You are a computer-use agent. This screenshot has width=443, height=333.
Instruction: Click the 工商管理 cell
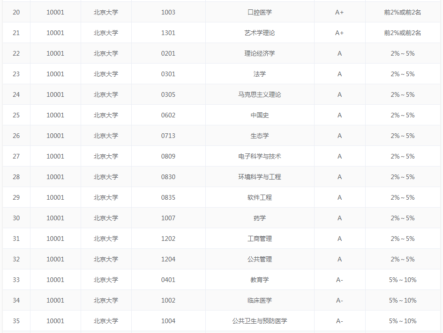click(x=260, y=239)
